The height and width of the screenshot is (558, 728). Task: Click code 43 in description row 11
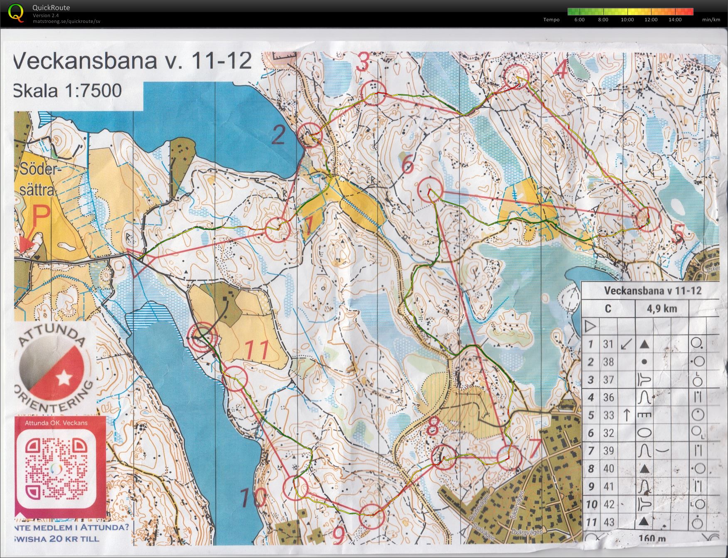[x=608, y=522]
